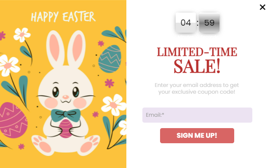Click the white flower beneath the letter H
This screenshot has width=270, height=168.
[22, 35]
